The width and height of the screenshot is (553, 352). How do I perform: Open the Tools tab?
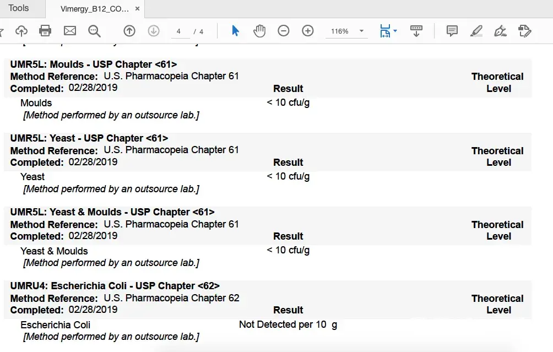click(x=19, y=8)
